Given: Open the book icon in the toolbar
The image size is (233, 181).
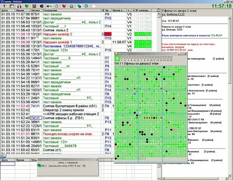Looking at the screenshot, I should [12, 6].
